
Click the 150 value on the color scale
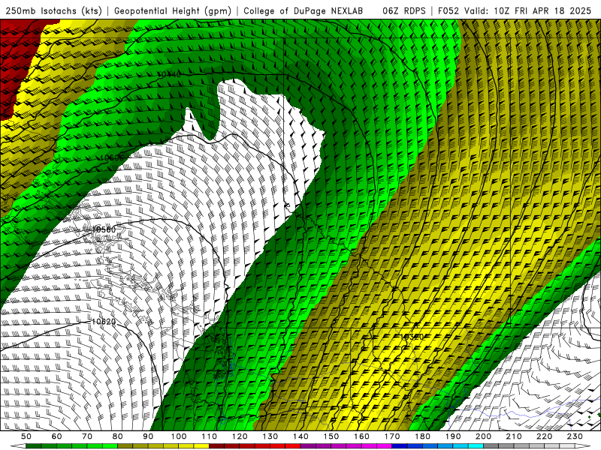[331, 436]
